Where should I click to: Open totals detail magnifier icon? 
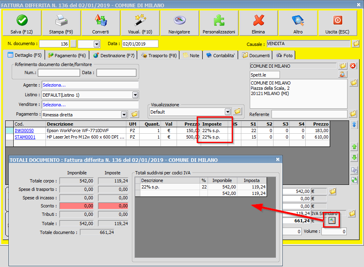(x=332, y=220)
